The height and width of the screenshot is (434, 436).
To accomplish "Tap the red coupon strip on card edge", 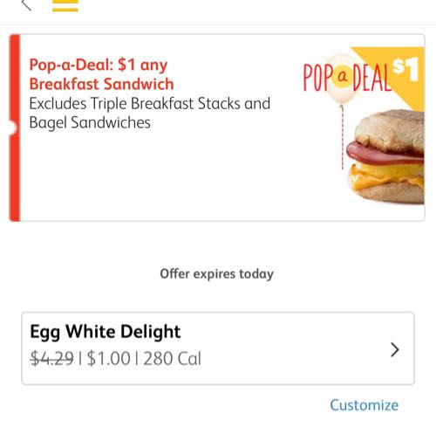I will 15,127.
